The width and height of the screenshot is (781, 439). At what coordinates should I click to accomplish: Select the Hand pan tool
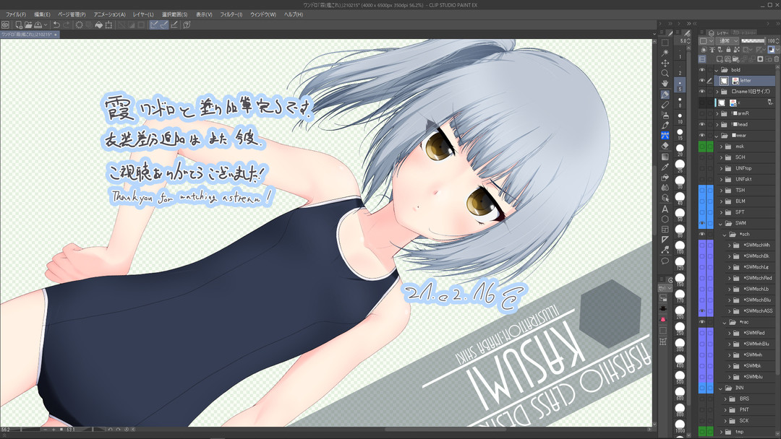tap(665, 84)
